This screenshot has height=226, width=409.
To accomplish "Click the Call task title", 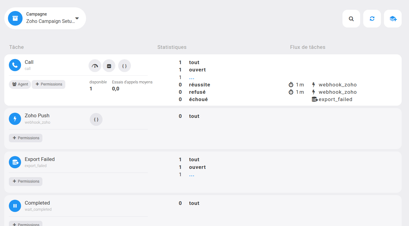I will coord(29,62).
